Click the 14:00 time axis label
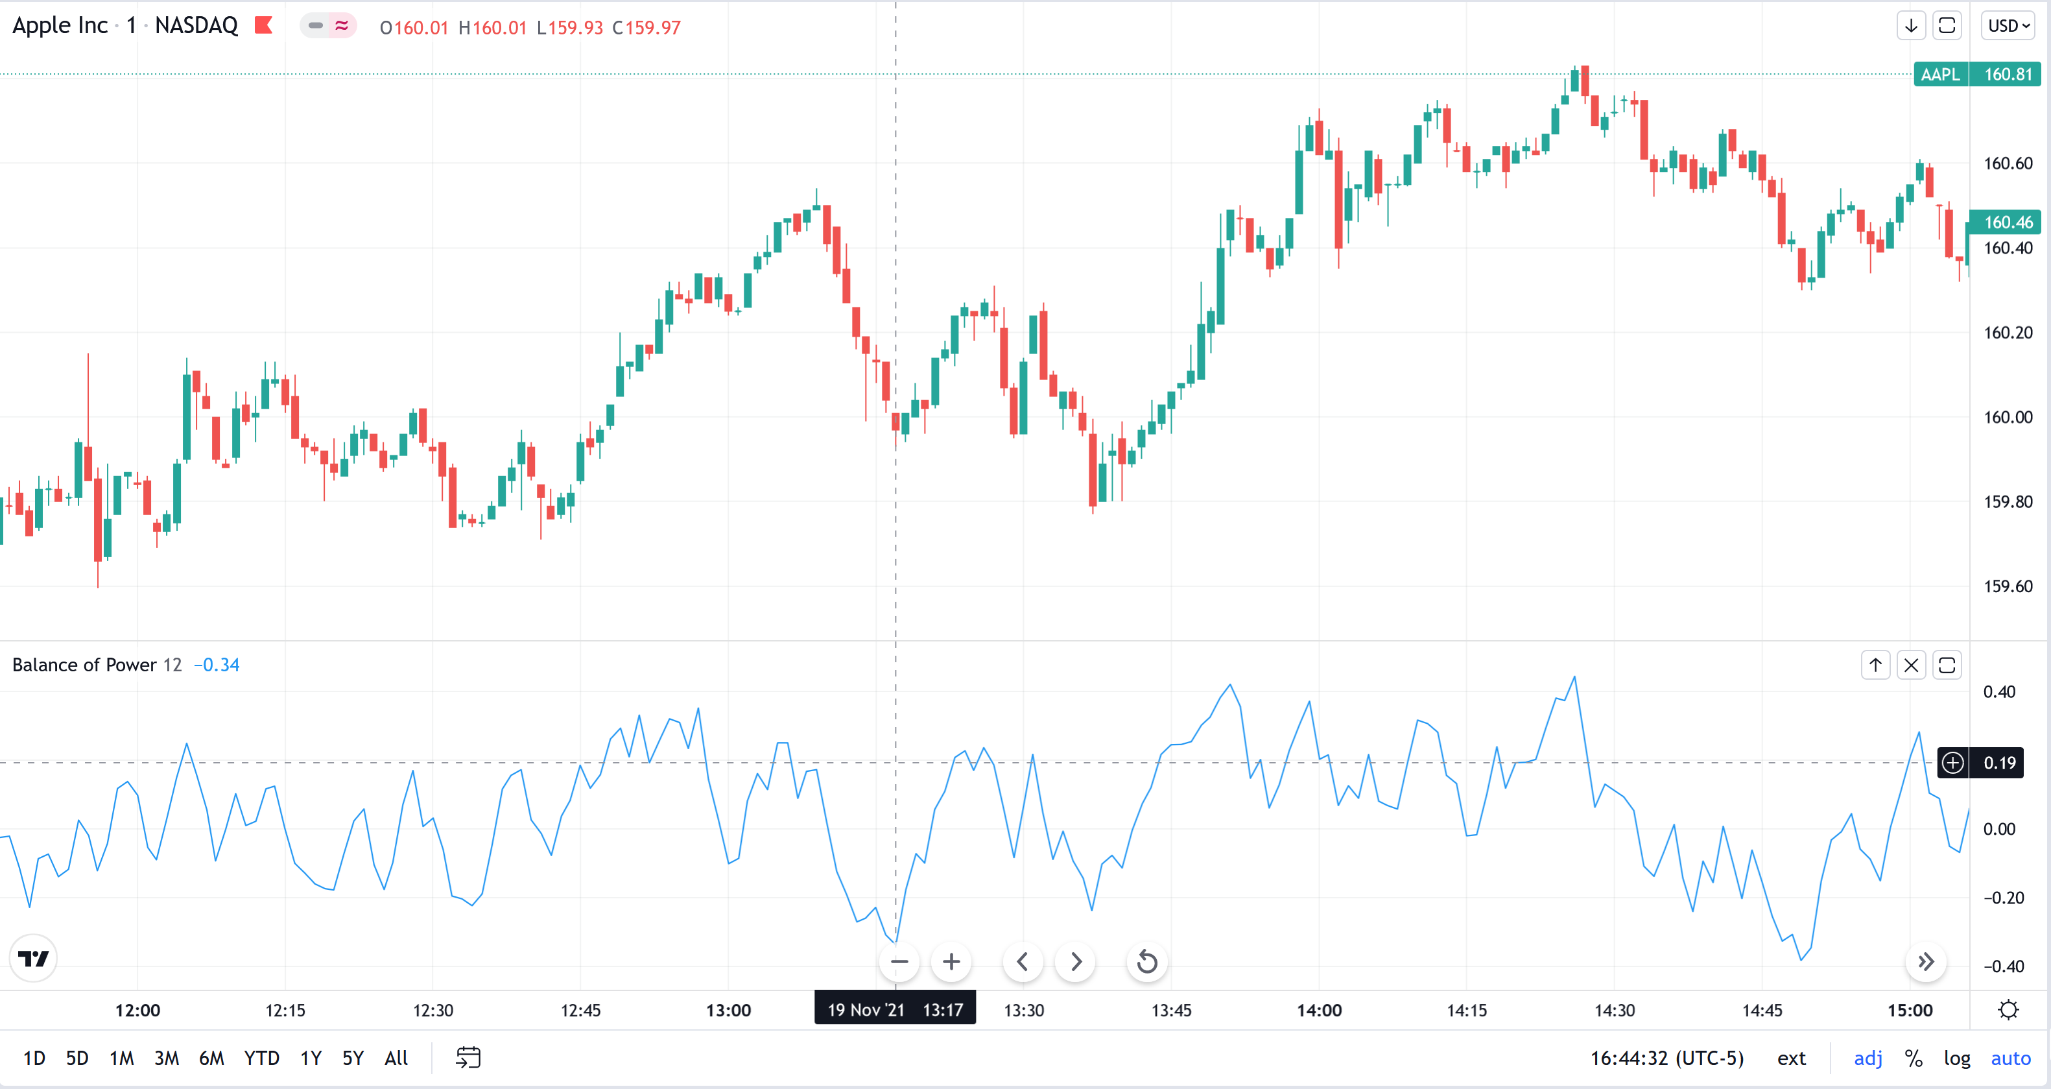Image resolution: width=2051 pixels, height=1089 pixels. point(1318,1010)
